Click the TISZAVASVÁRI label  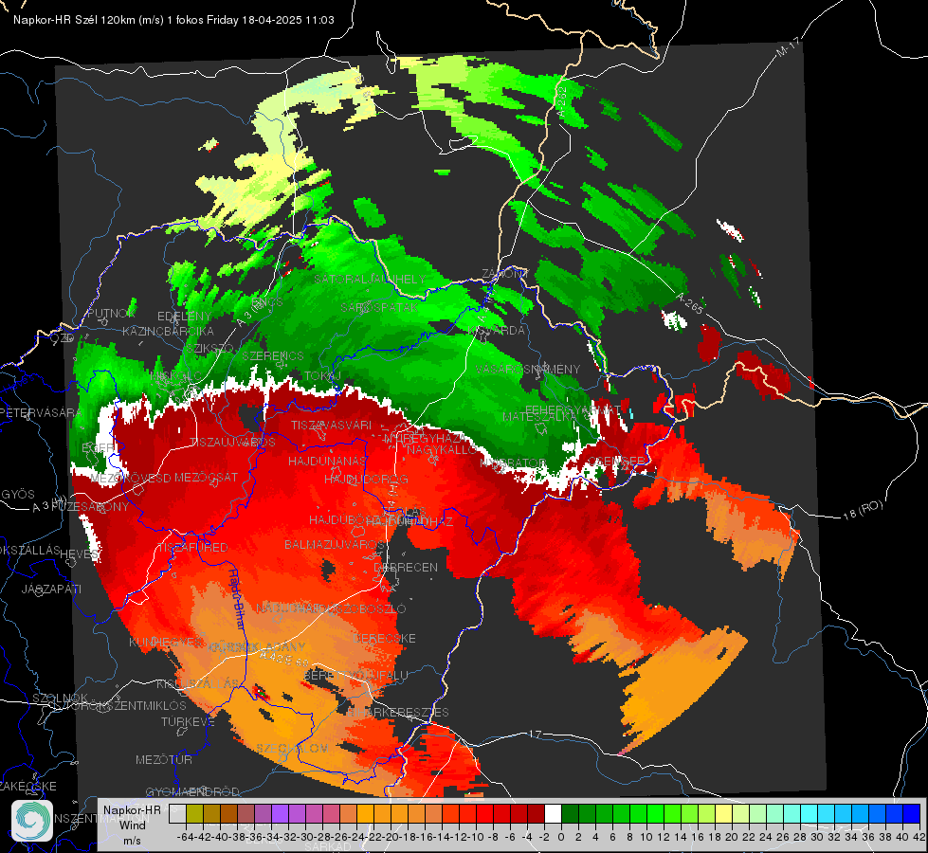(x=332, y=425)
